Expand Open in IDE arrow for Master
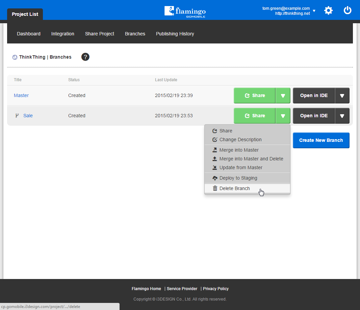 point(342,96)
